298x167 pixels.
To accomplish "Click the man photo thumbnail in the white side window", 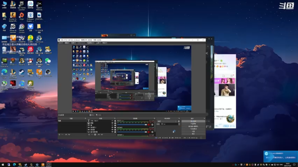I will [226, 90].
